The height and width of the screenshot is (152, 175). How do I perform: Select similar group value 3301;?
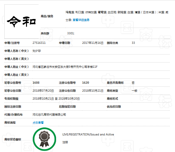coord(71,33)
